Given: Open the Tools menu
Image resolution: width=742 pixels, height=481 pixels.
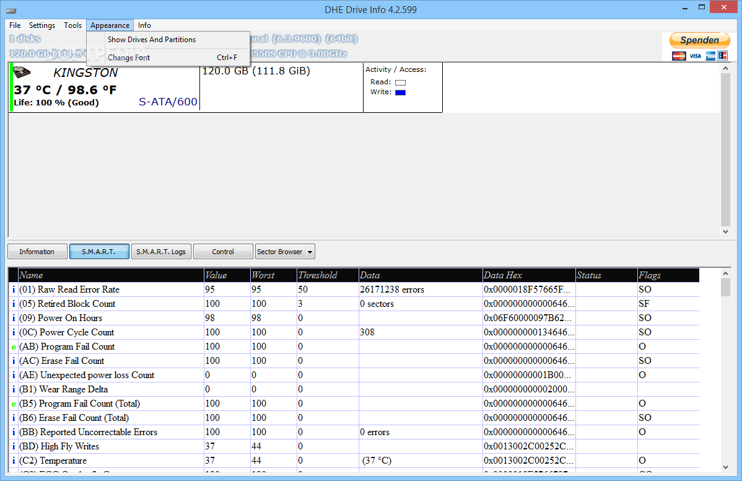Looking at the screenshot, I should [73, 25].
